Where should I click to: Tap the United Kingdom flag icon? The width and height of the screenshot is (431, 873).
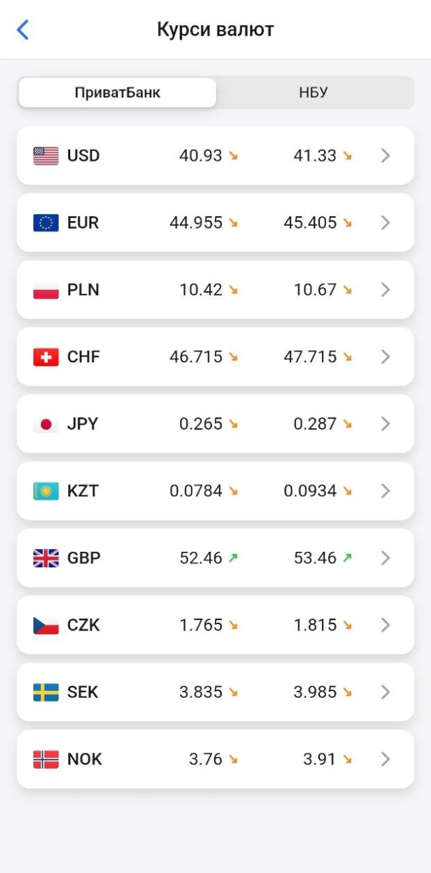click(46, 558)
